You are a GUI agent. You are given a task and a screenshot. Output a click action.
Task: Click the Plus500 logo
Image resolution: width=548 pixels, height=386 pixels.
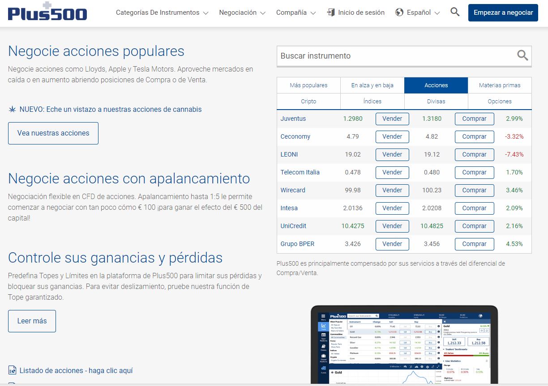point(47,12)
